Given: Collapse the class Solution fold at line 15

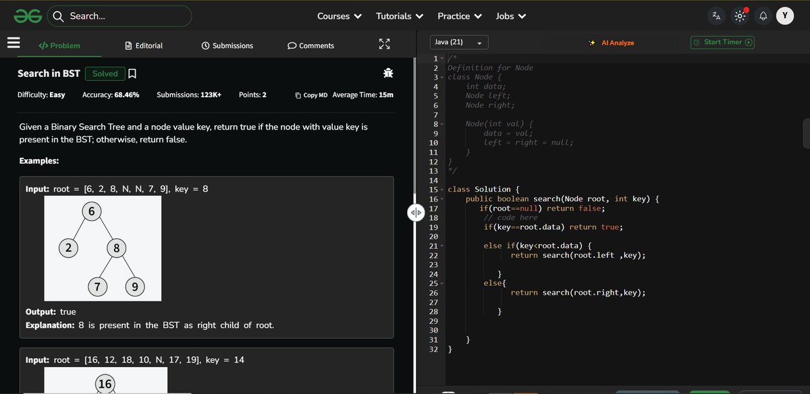Looking at the screenshot, I should pos(442,190).
